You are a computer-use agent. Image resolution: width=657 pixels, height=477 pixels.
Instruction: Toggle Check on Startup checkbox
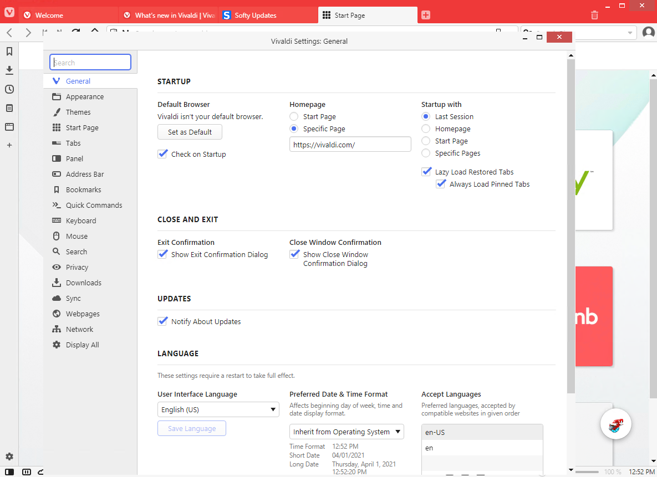pyautogui.click(x=162, y=154)
